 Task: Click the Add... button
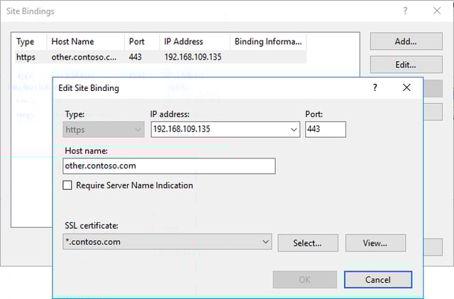[406, 42]
